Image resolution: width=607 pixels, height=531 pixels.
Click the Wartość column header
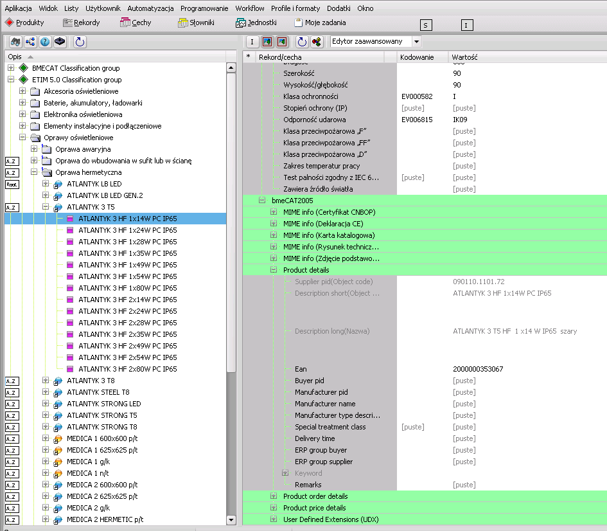(x=527, y=57)
